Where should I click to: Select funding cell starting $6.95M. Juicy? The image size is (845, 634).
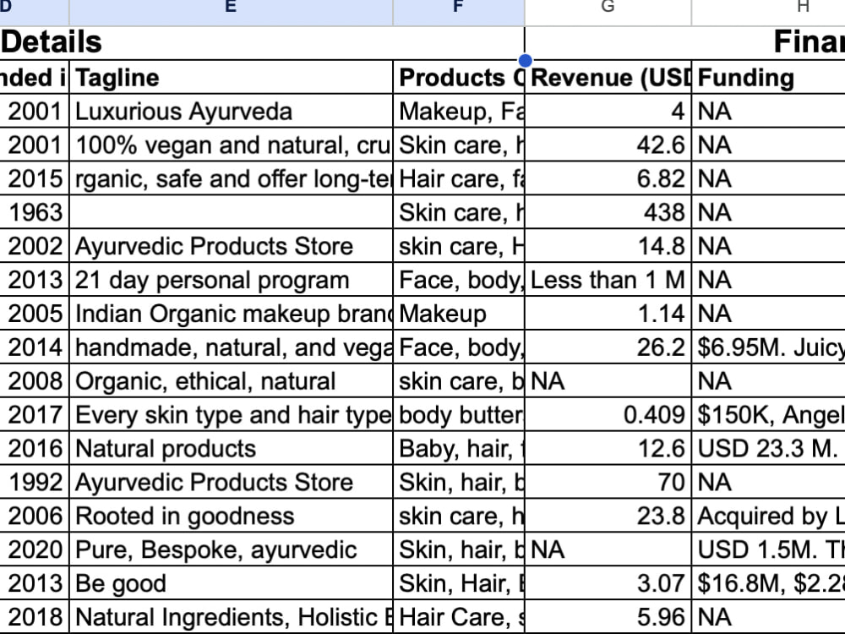pyautogui.click(x=768, y=347)
